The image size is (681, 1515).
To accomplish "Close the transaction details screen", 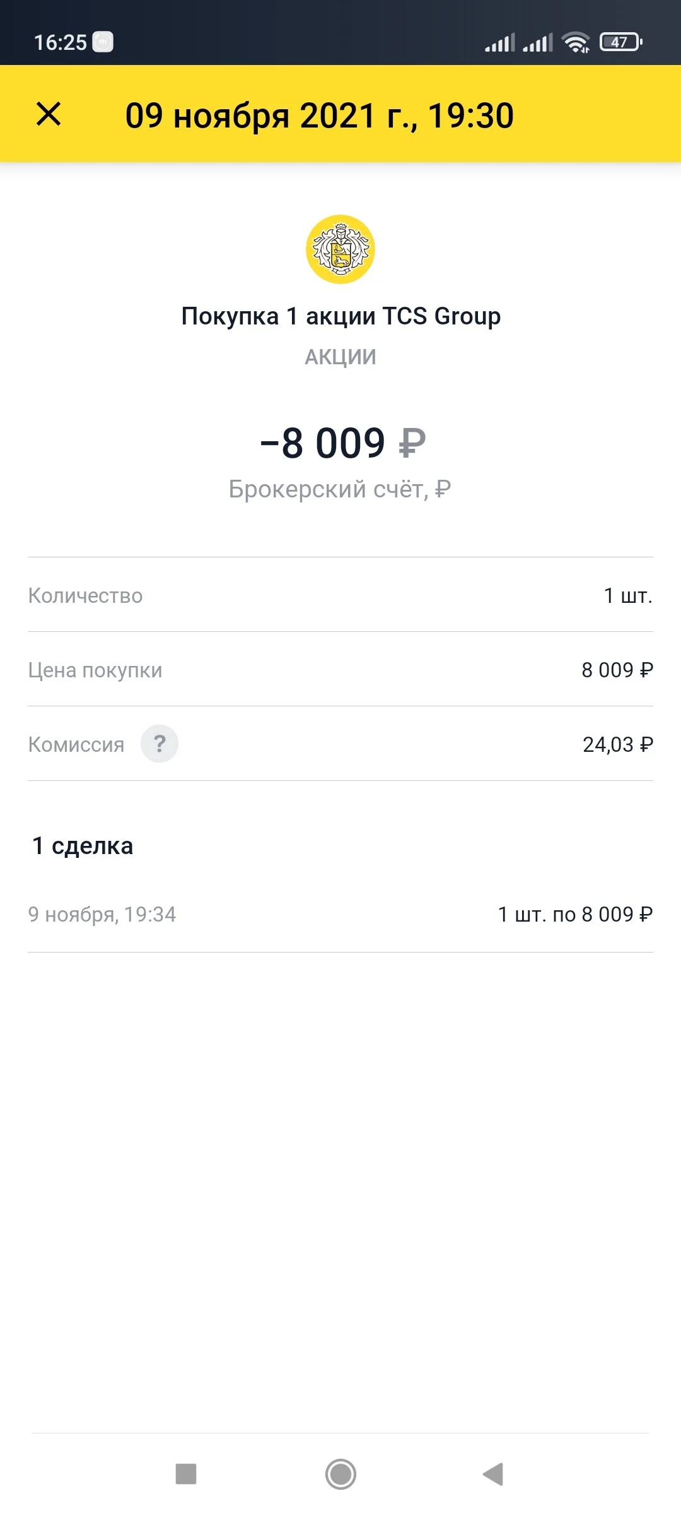I will point(49,114).
